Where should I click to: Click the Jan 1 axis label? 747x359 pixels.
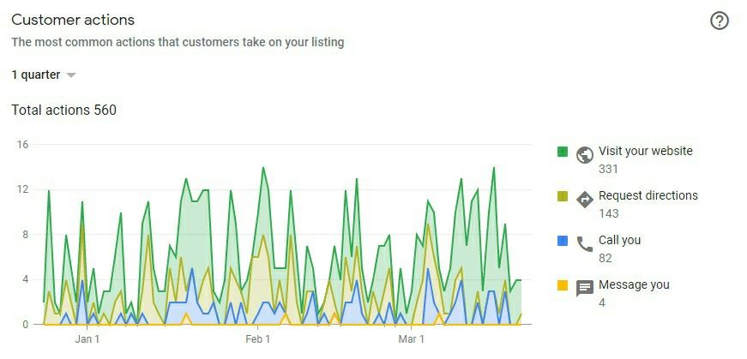point(88,340)
